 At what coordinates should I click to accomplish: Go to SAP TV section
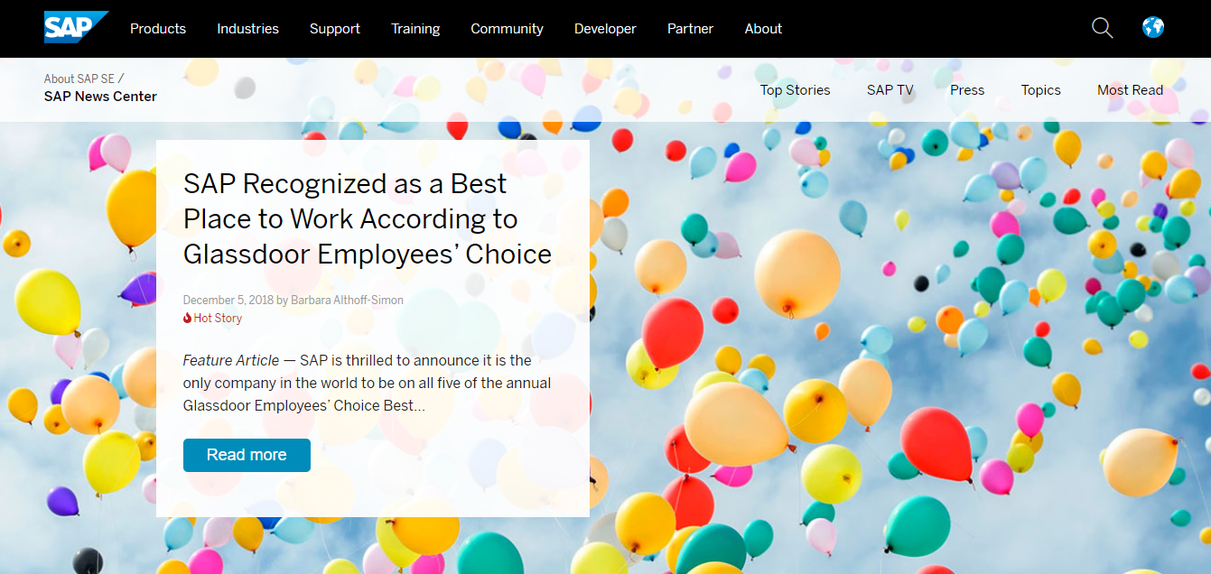tap(890, 90)
